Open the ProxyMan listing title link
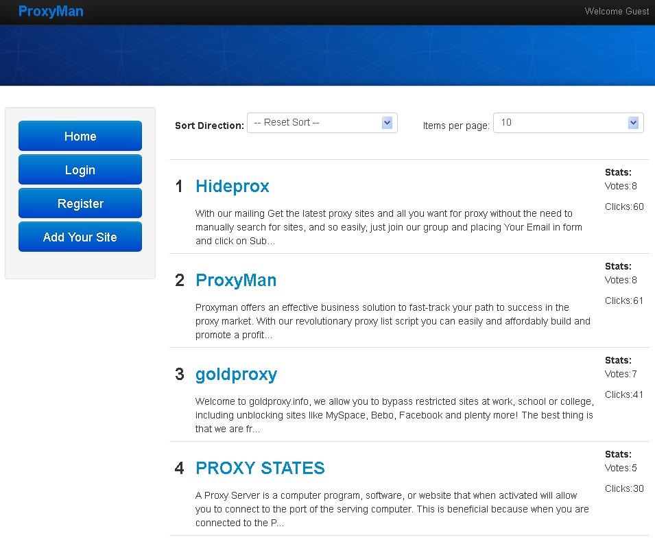The height and width of the screenshot is (544, 655). coord(236,281)
